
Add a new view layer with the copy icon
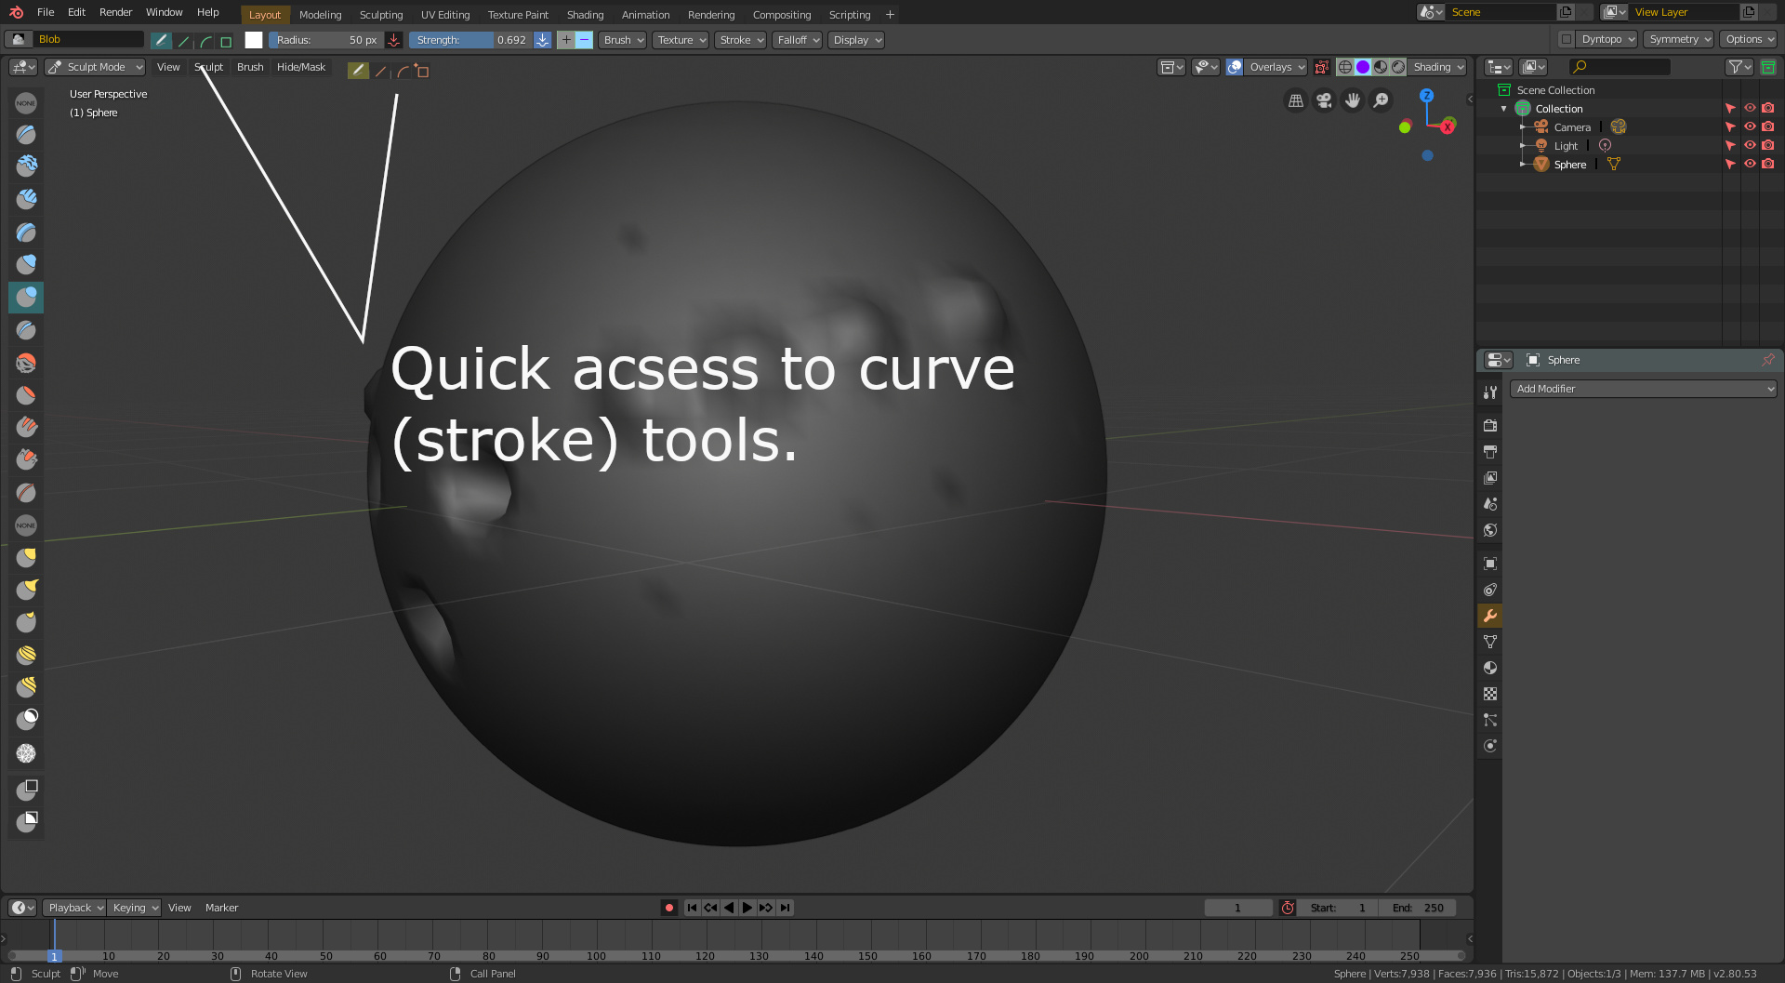(x=1749, y=12)
